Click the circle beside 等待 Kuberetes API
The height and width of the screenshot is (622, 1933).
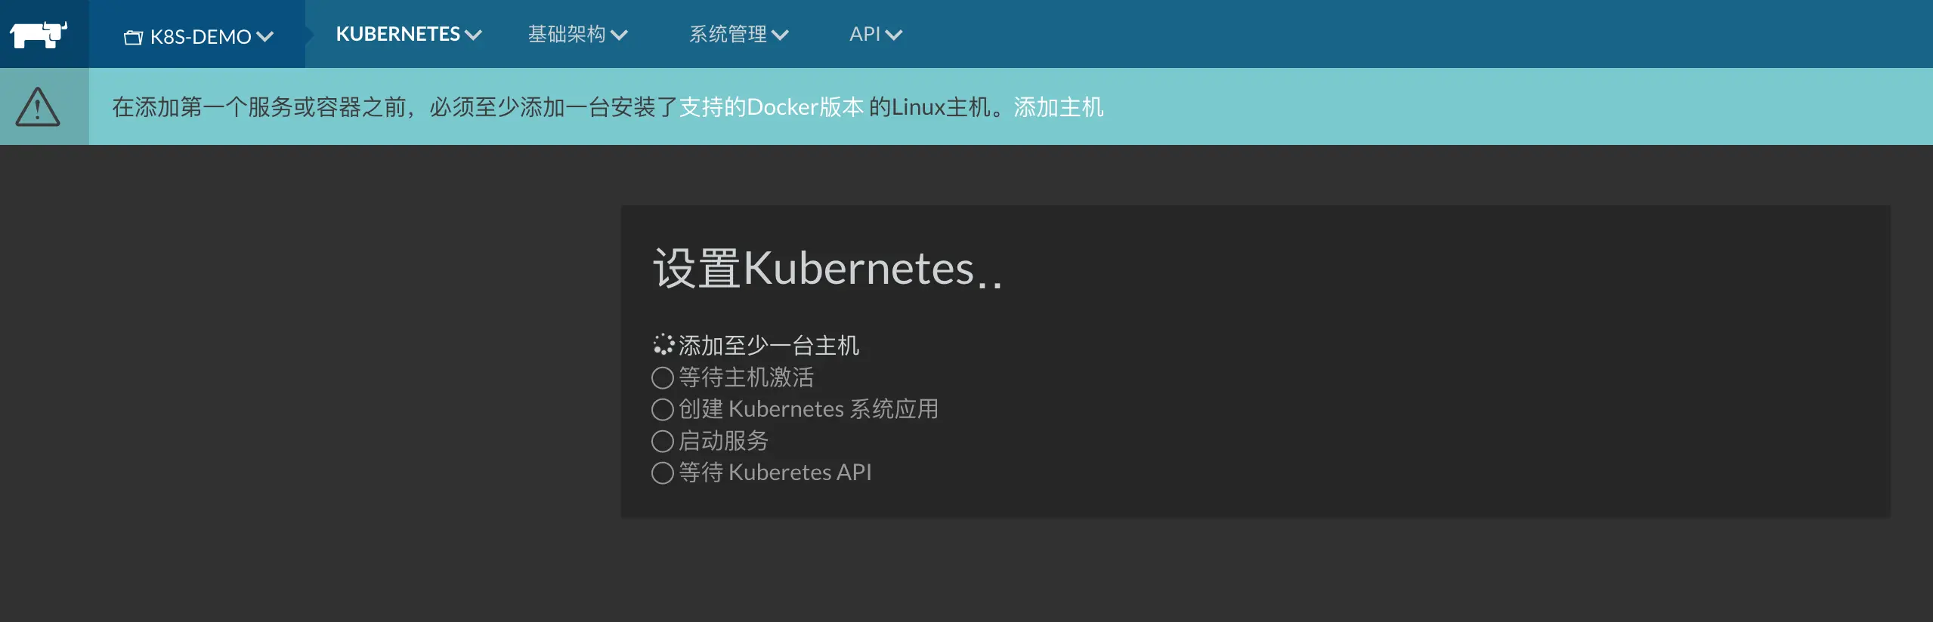pyautogui.click(x=663, y=473)
